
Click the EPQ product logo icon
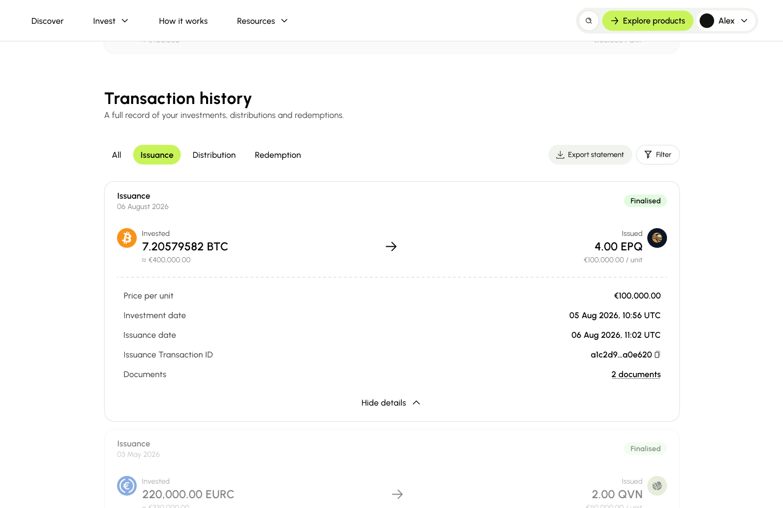pos(657,238)
